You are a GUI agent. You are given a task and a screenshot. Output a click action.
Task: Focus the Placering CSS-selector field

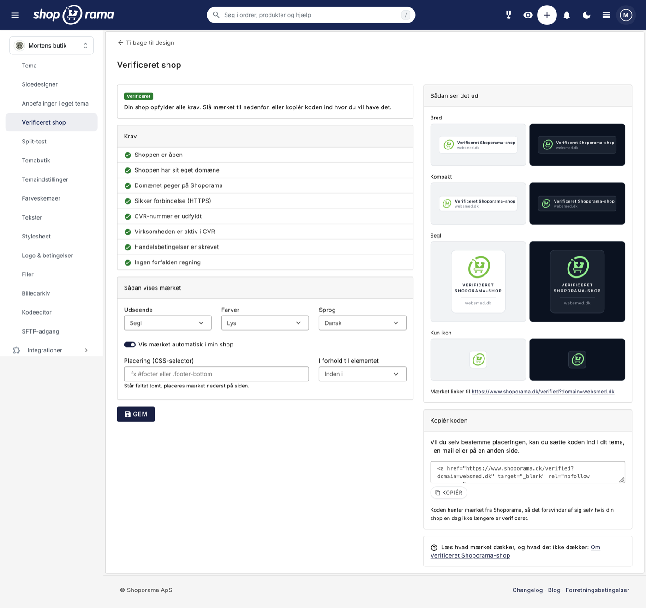(216, 374)
